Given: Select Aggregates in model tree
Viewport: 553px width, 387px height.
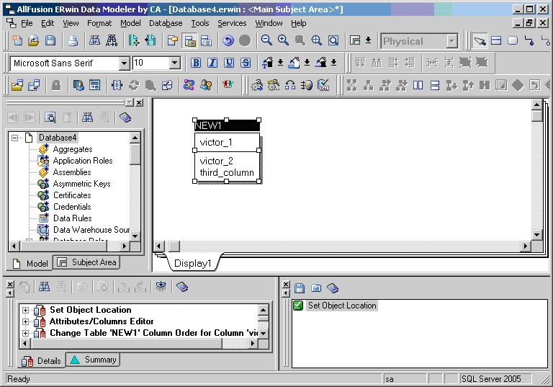Looking at the screenshot, I should [x=73, y=149].
